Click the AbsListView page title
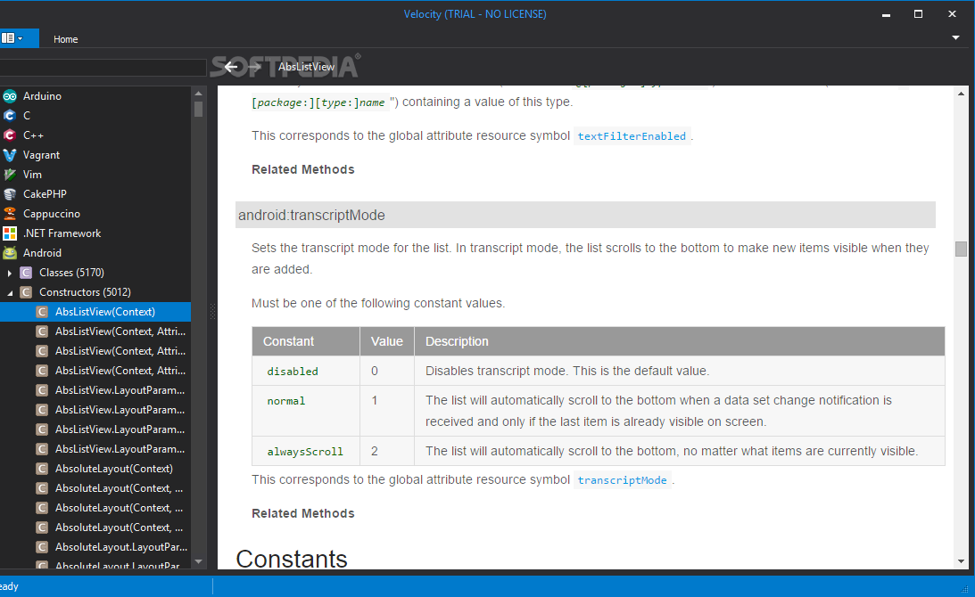The image size is (975, 597). click(306, 67)
